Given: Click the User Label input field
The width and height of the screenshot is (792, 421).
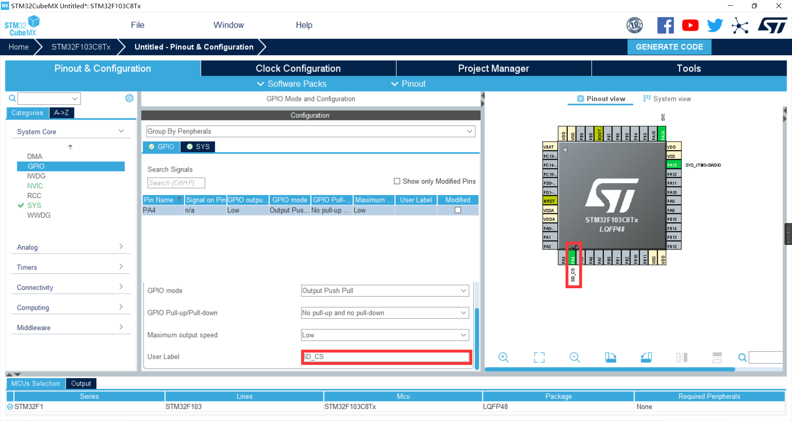Looking at the screenshot, I should [386, 357].
